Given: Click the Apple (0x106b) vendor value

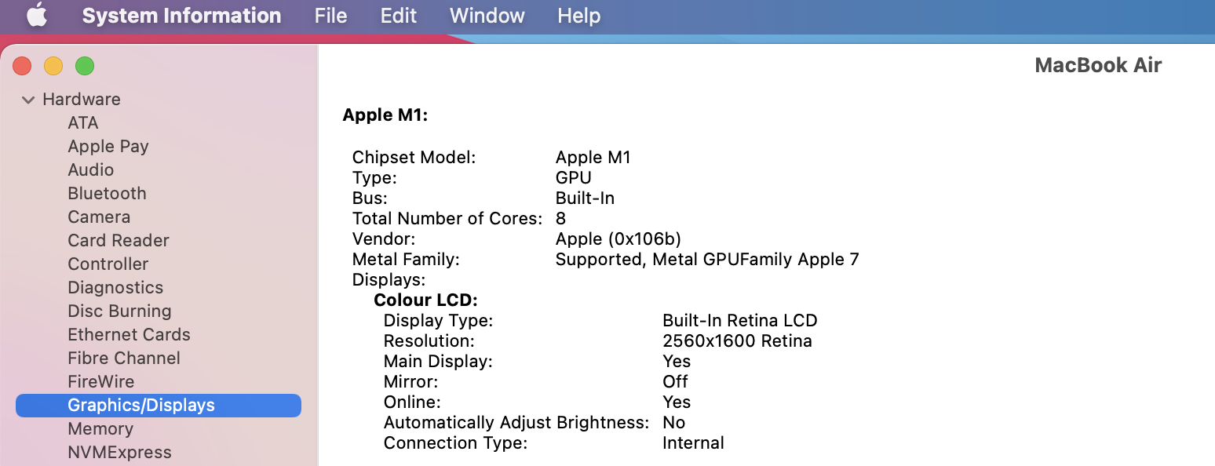Looking at the screenshot, I should click(618, 238).
